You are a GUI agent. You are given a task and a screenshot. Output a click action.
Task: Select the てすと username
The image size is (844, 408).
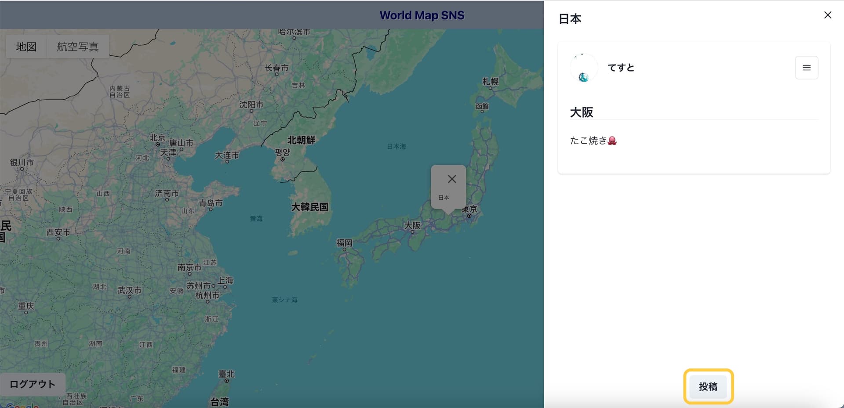(x=621, y=68)
